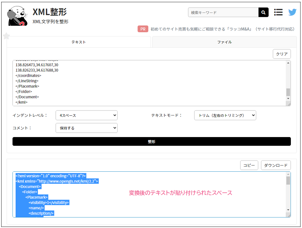Click the 検索キーワード search field

[x=223, y=12]
